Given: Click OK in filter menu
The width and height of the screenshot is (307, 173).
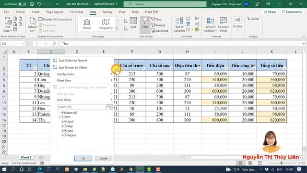Looking at the screenshot, I should pos(83,159).
